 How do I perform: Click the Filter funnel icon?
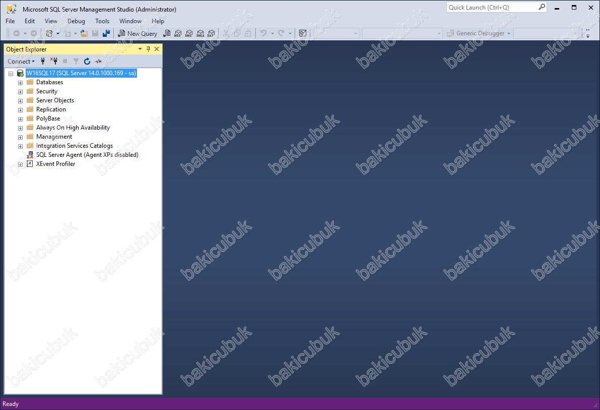coord(76,62)
